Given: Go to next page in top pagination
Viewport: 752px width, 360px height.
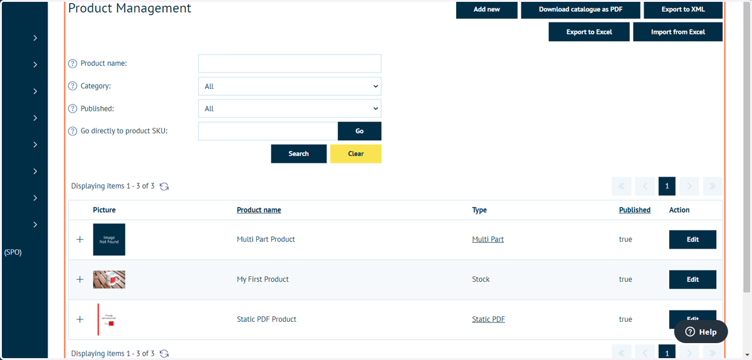Looking at the screenshot, I should [x=689, y=186].
